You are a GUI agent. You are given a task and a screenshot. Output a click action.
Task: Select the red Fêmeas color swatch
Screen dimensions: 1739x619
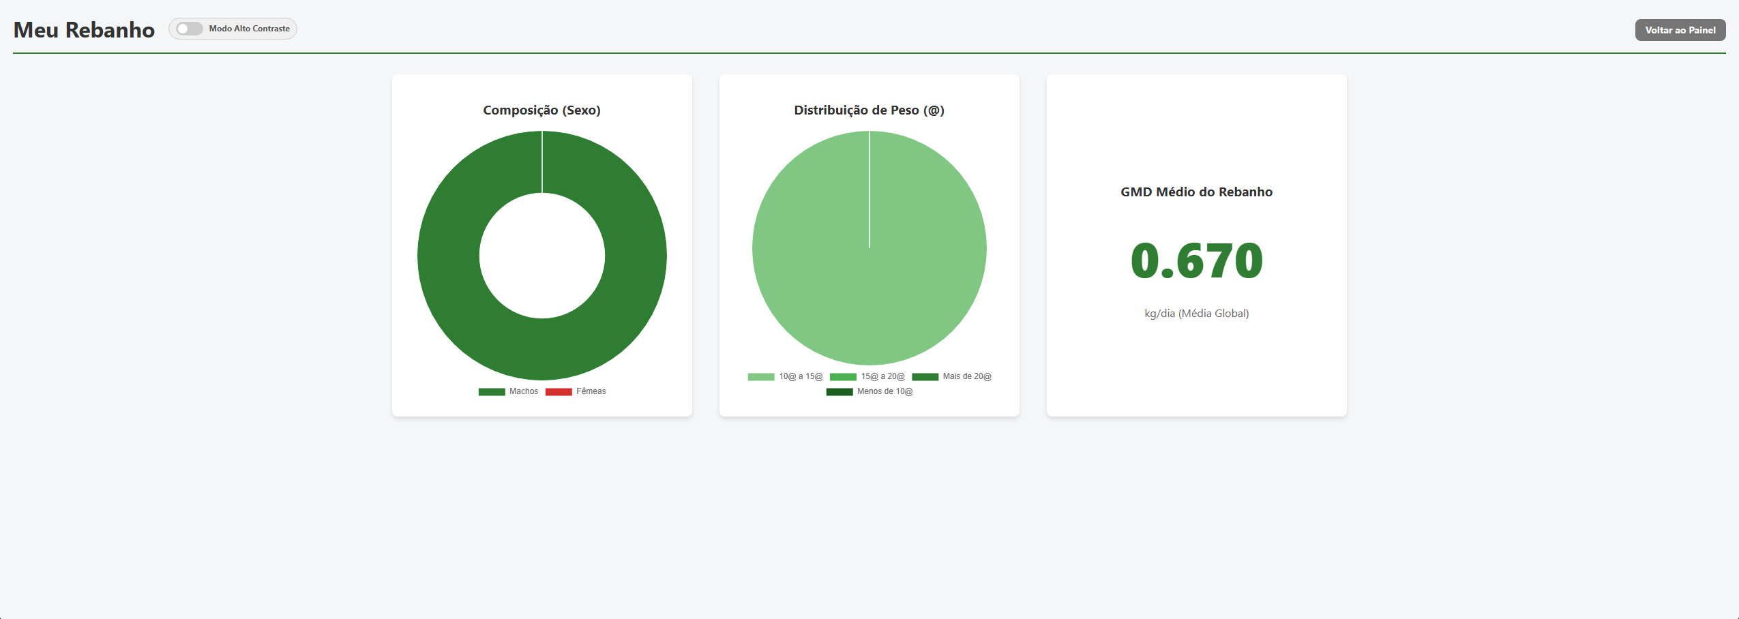[x=558, y=391]
